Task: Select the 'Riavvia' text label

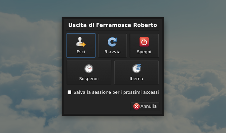Action: point(112,52)
